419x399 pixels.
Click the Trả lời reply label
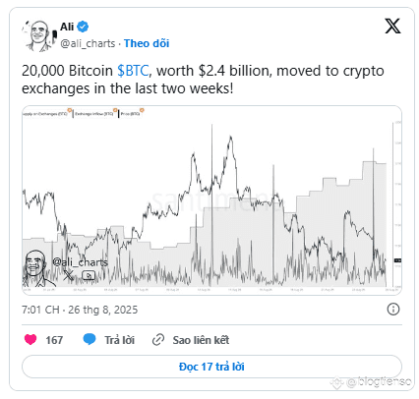(120, 340)
